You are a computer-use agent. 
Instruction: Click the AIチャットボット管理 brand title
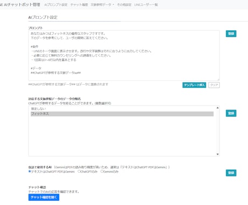coord(20,5)
